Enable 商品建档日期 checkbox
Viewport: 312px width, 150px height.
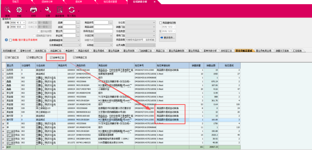point(161,23)
